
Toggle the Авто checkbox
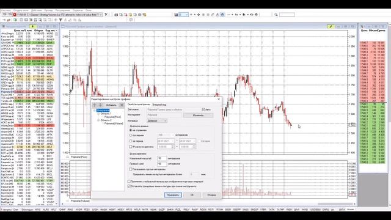(x=203, y=109)
